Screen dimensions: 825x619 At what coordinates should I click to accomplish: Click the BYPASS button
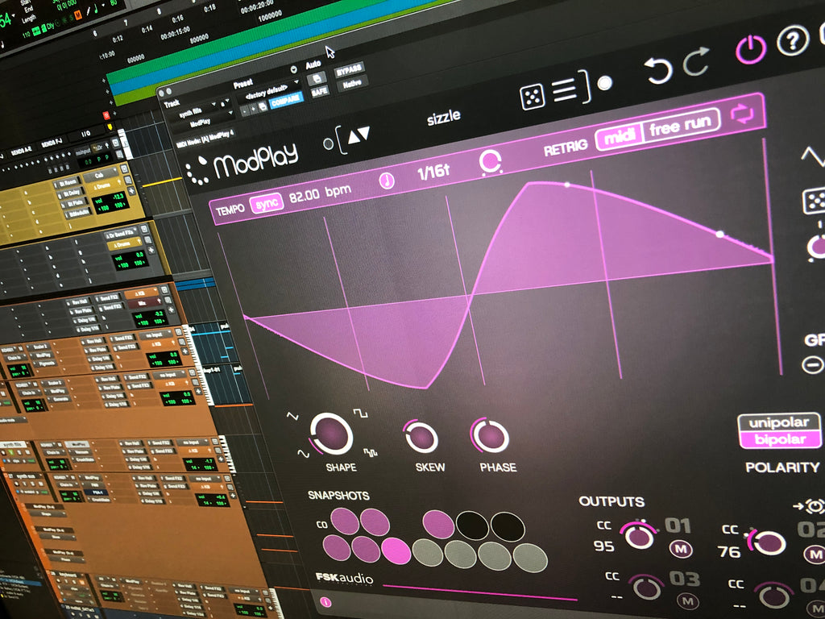(x=349, y=68)
